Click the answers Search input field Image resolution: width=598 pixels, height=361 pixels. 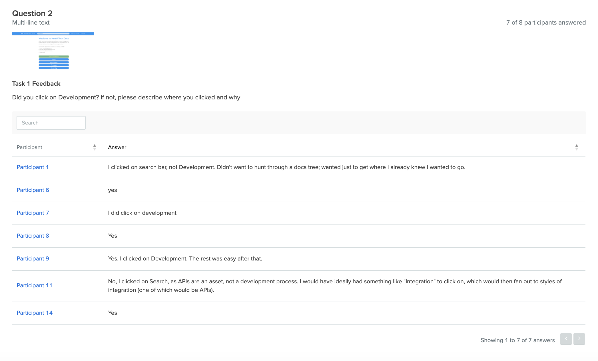(51, 123)
